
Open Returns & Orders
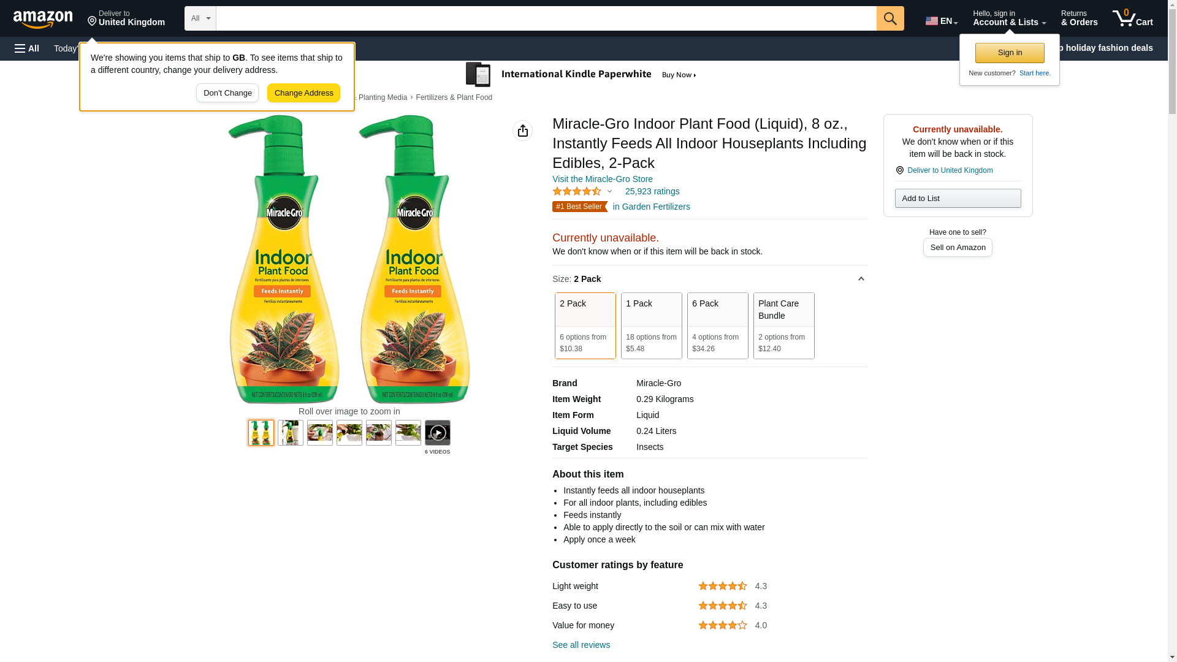click(x=1079, y=18)
